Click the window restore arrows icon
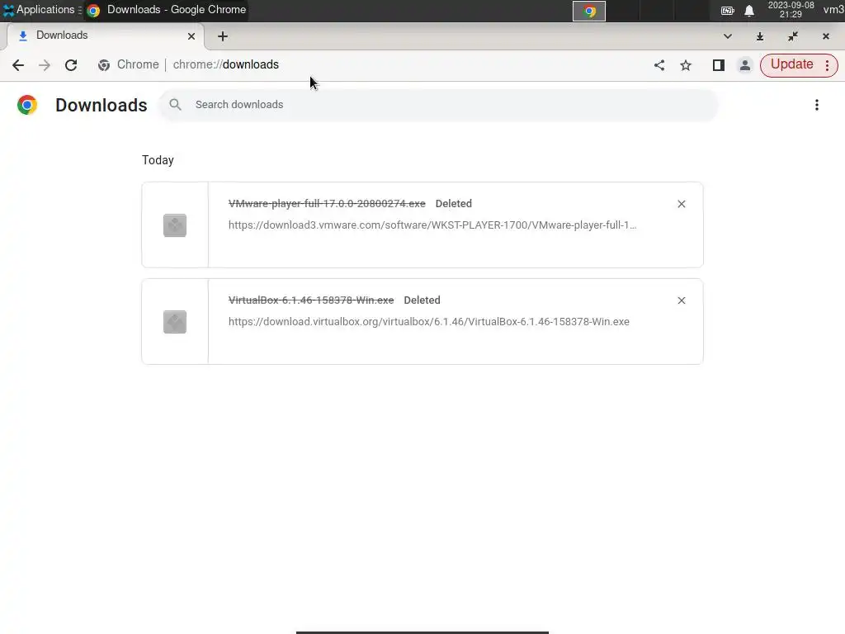 tap(793, 36)
